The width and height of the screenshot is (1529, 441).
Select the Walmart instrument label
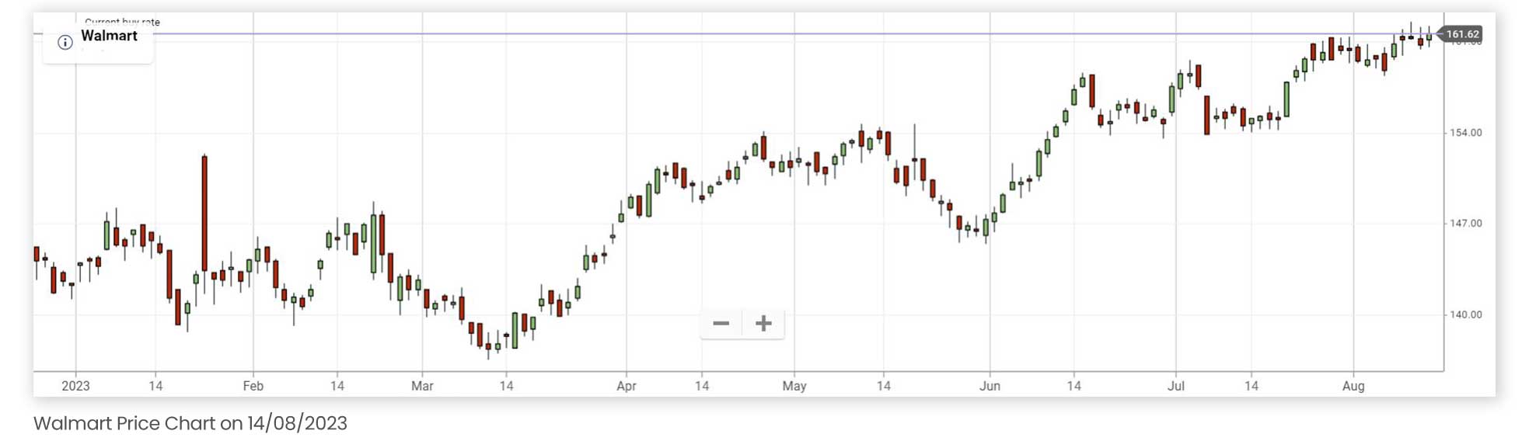pos(109,36)
